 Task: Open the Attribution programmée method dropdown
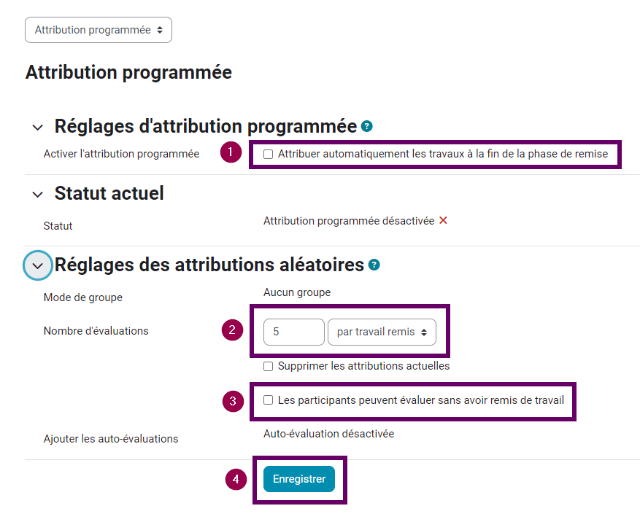pyautogui.click(x=99, y=30)
